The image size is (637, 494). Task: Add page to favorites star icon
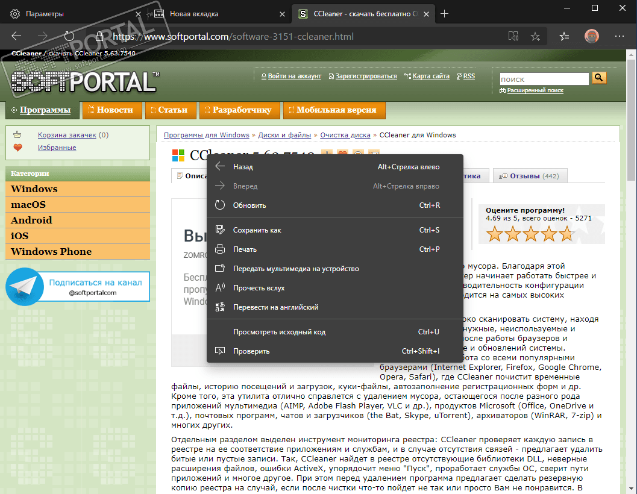tap(535, 36)
